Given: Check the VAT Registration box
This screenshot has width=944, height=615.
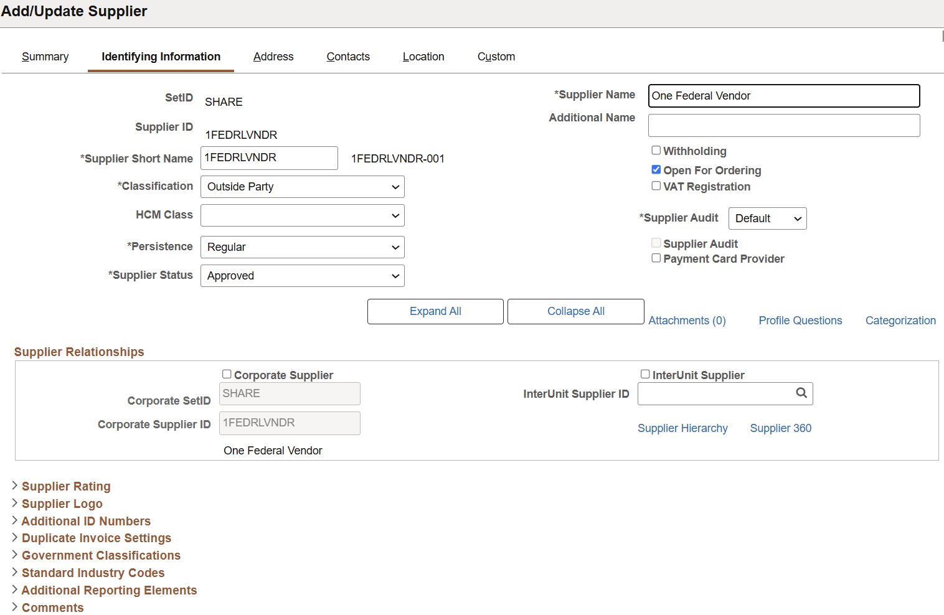Looking at the screenshot, I should [x=656, y=185].
